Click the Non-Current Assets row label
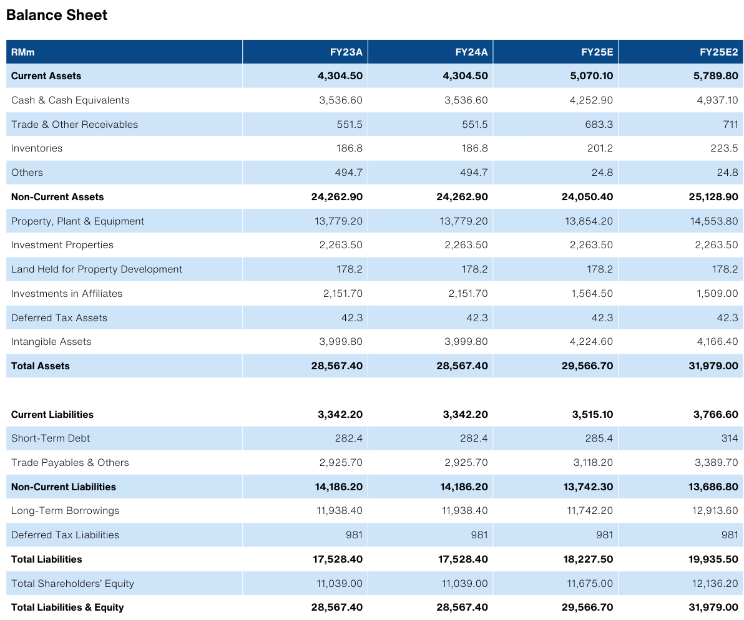Screen dimensions: 744x620 [57, 197]
